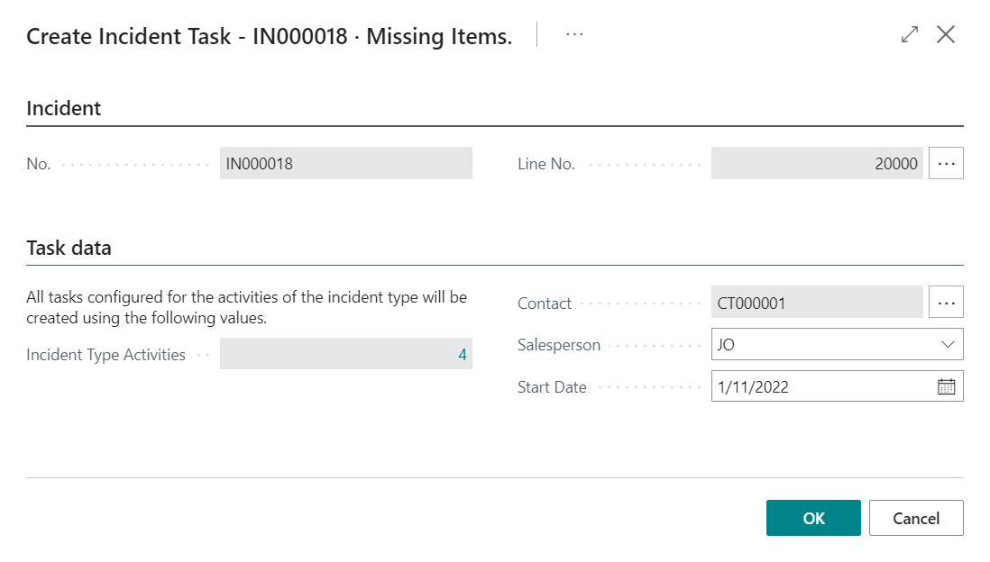This screenshot has width=990, height=562.
Task: Open the Salesperson dropdown
Action: [947, 344]
